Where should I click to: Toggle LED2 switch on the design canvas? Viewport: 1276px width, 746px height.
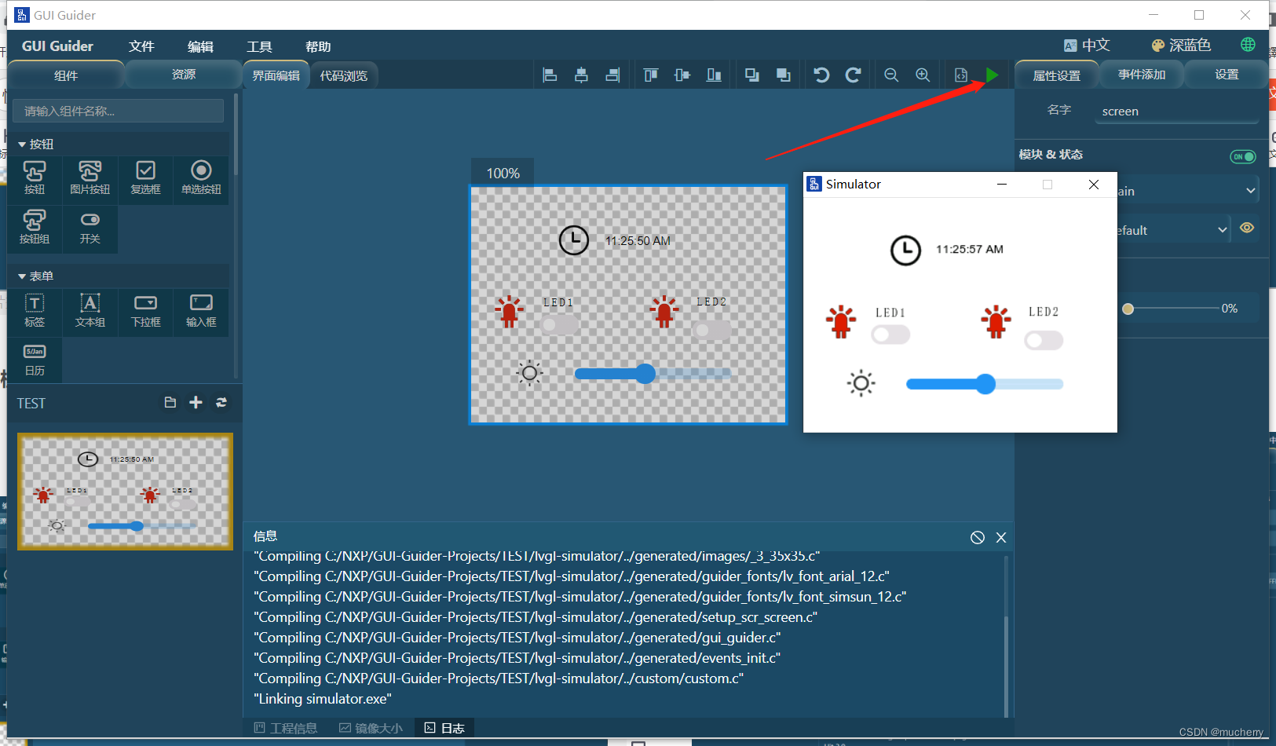pos(712,330)
